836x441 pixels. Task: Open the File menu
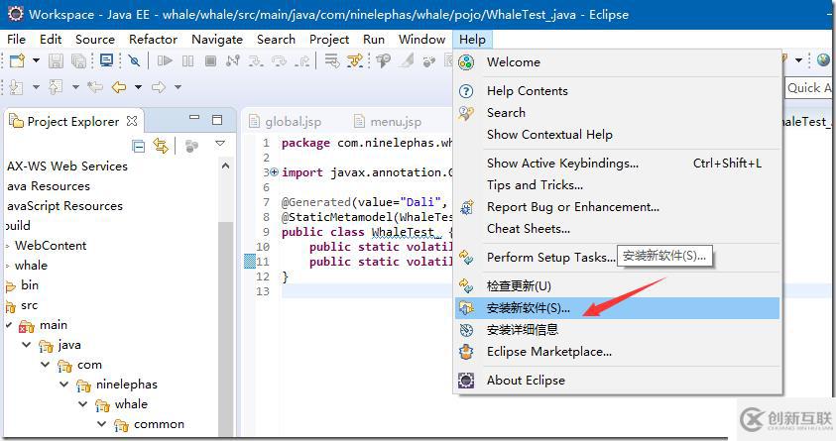[x=16, y=40]
